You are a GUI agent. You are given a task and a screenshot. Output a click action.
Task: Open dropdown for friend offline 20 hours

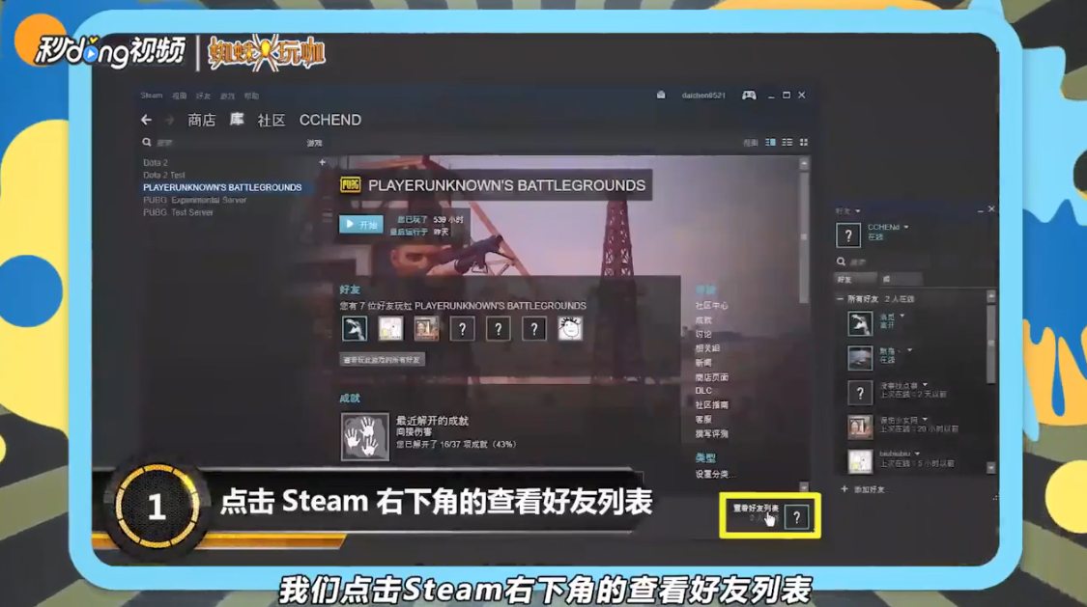pos(925,420)
